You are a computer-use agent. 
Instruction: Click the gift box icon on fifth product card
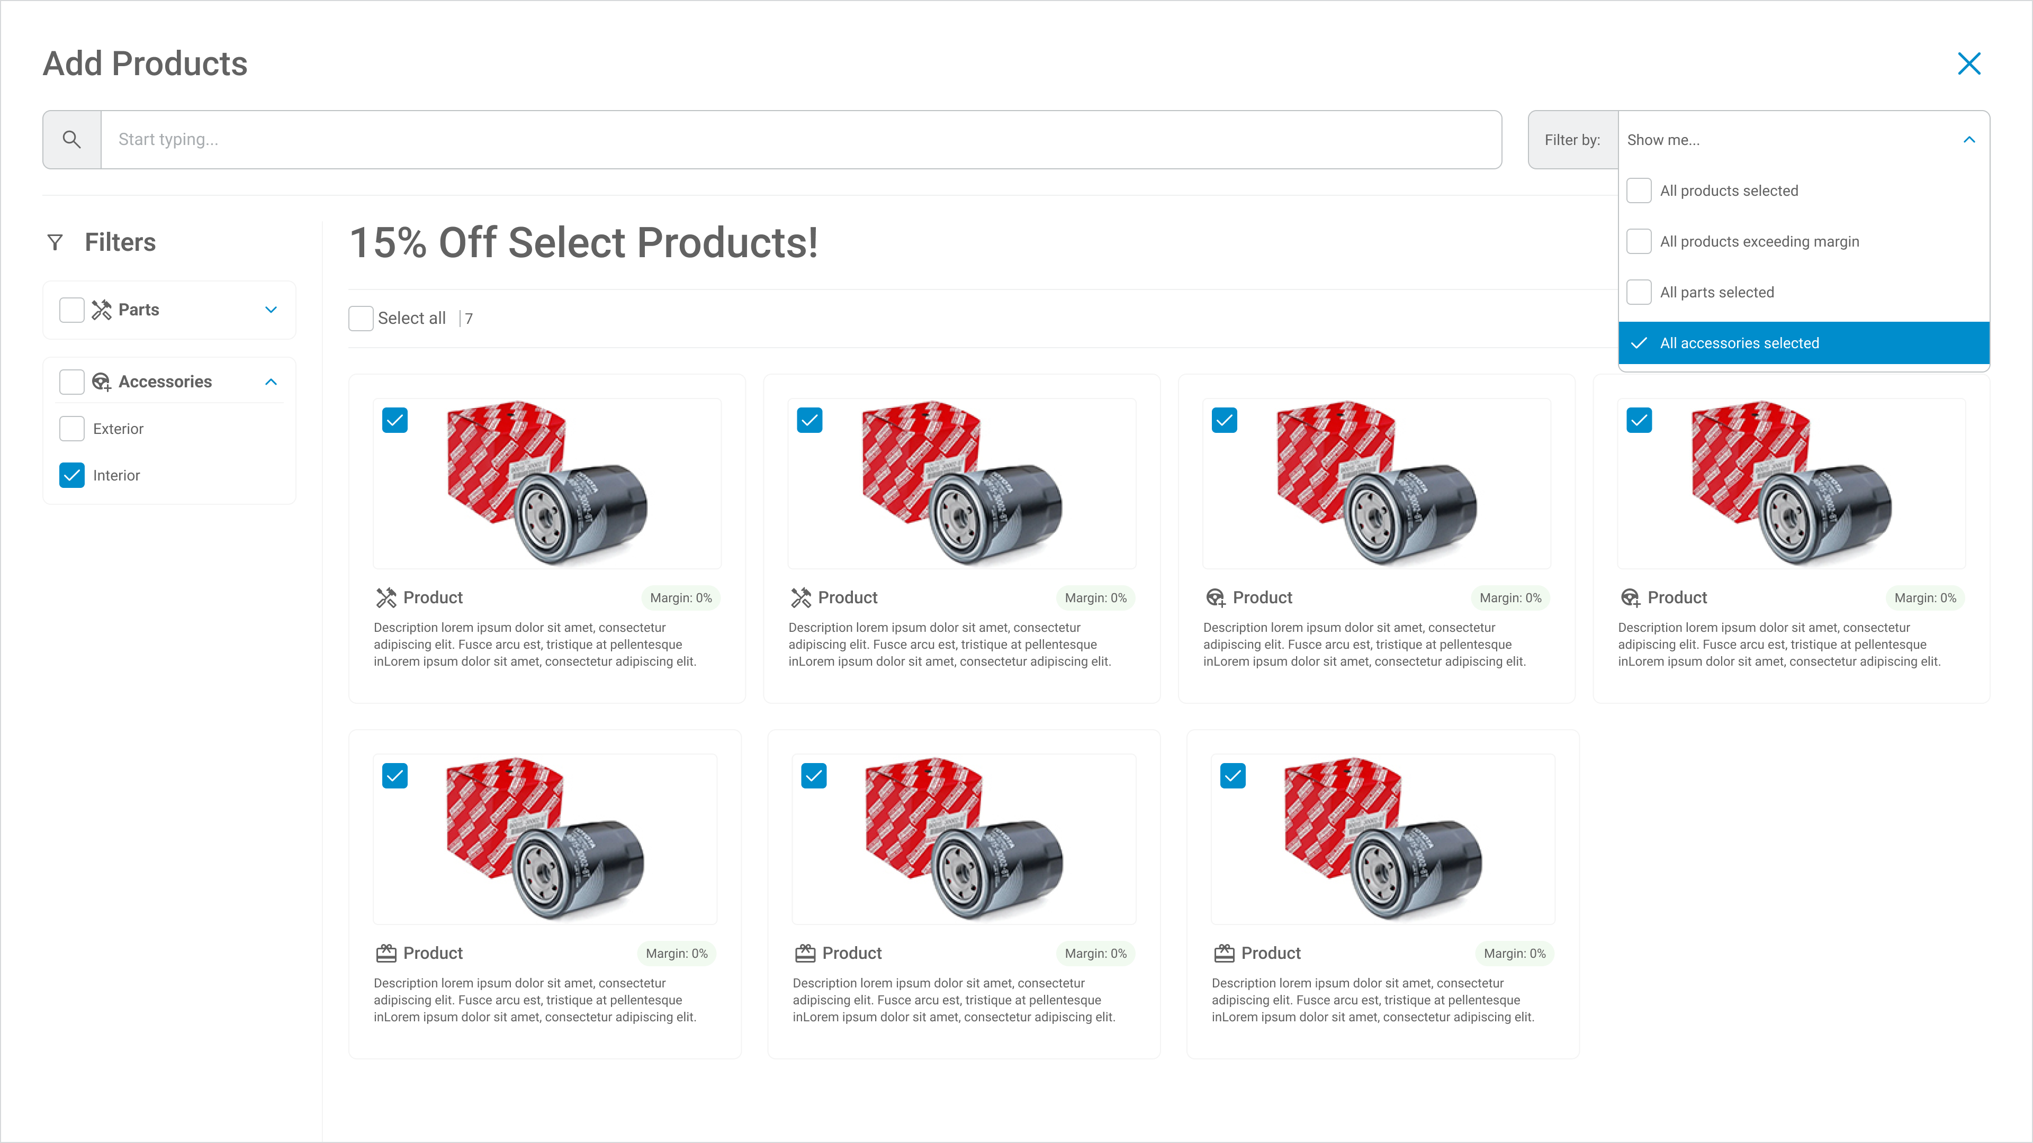[386, 953]
